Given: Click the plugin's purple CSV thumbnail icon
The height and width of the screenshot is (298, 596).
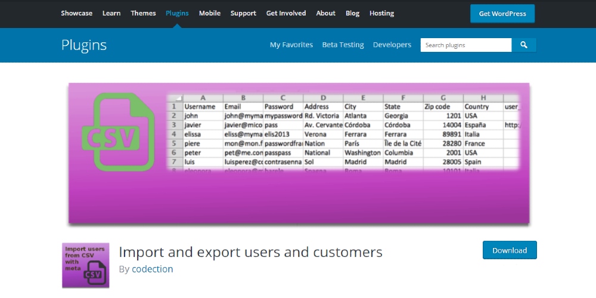Looking at the screenshot, I should click(85, 265).
